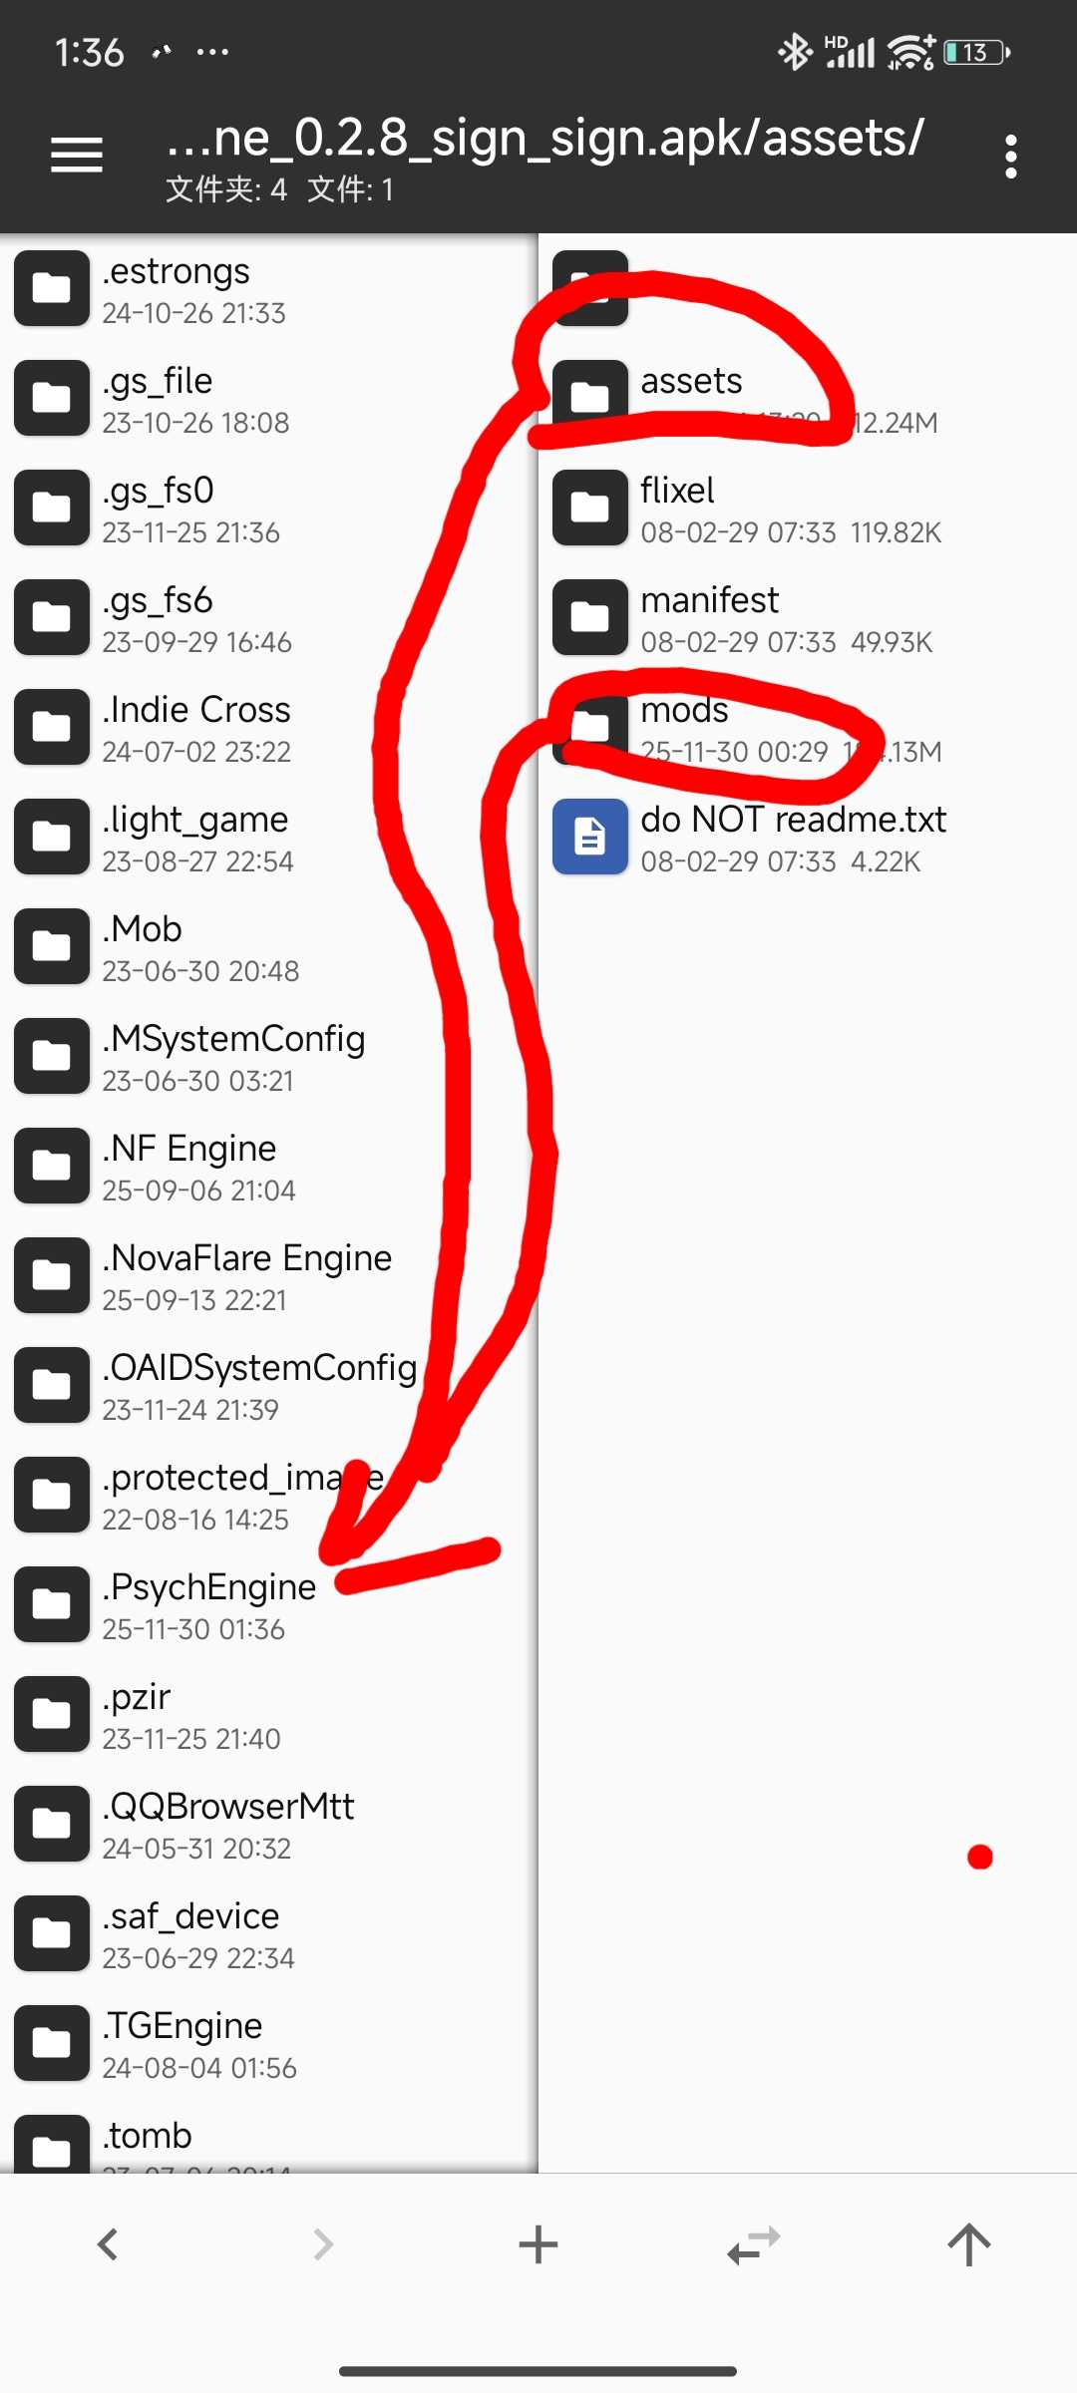The image size is (1077, 2393).
Task: Open the .QQBrowserMtt folder
Action: point(269,1825)
